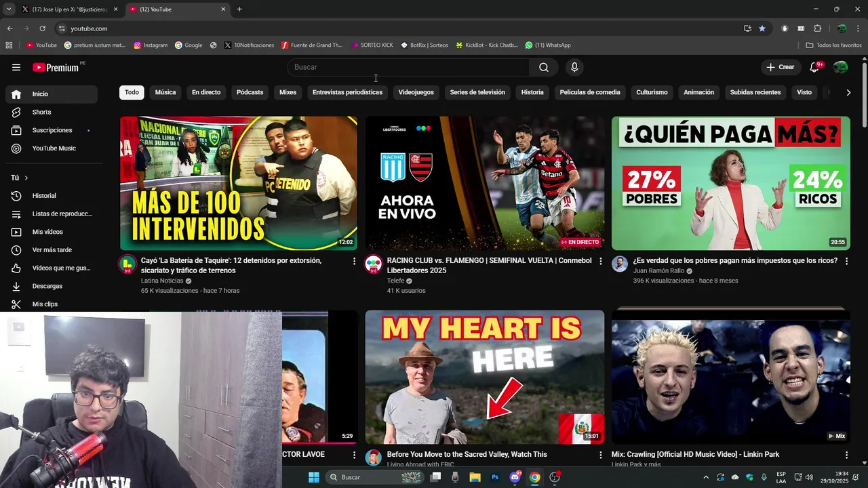The height and width of the screenshot is (488, 868).
Task: Select the Películas de comedia chip
Action: pyautogui.click(x=590, y=92)
